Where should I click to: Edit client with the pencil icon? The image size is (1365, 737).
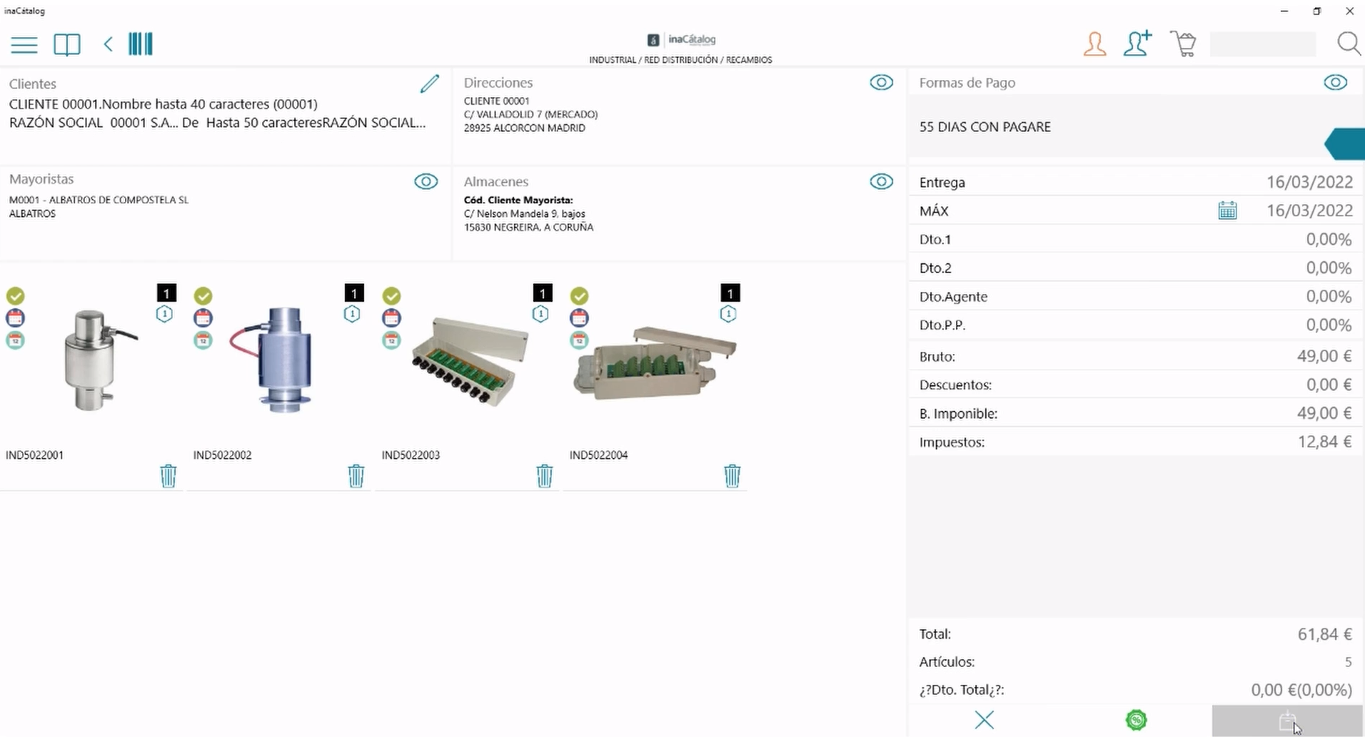(429, 84)
